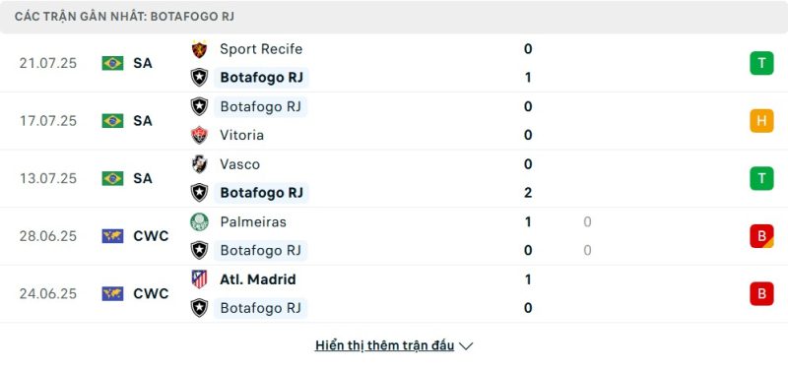Click the world flag on the 28.06.25 row
The image size is (788, 368).
[x=112, y=236]
